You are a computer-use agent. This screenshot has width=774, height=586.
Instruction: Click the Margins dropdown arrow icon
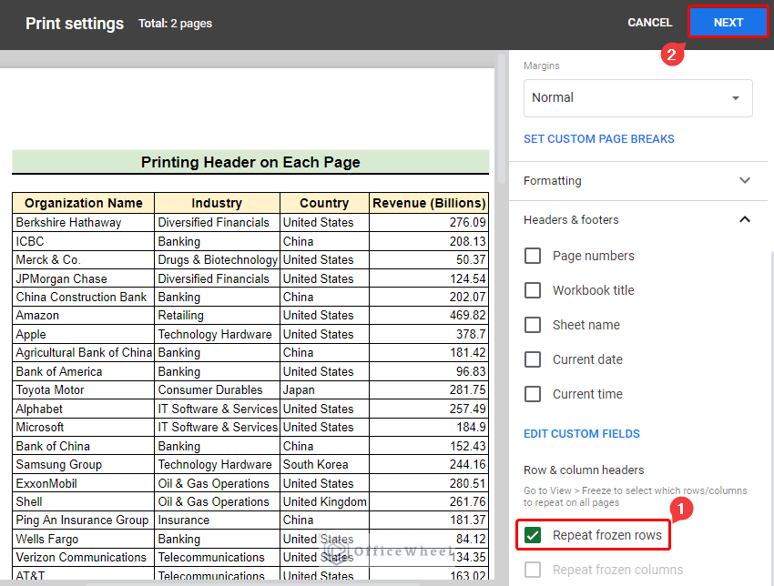click(736, 97)
